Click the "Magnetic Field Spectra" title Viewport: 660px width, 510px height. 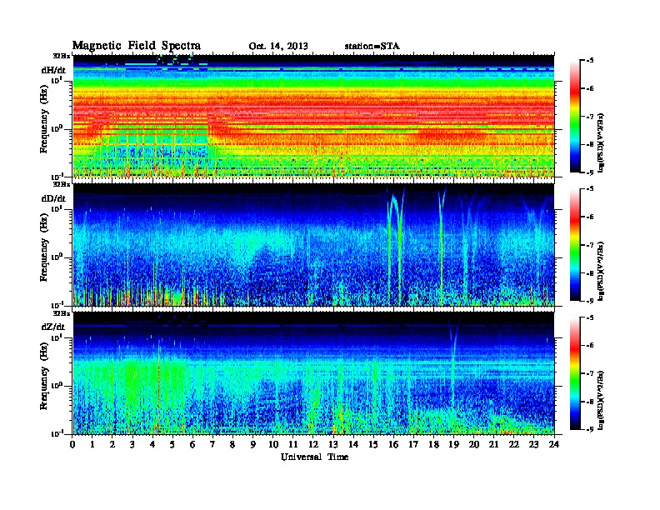point(137,46)
